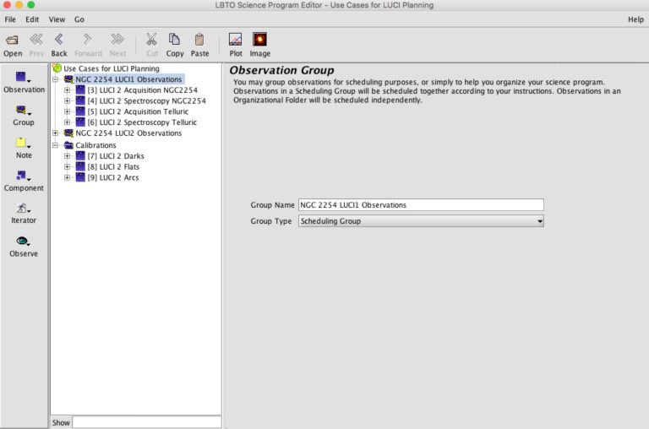Add an Observe element from sidebar
Screen dimensions: 649x429
point(24,247)
